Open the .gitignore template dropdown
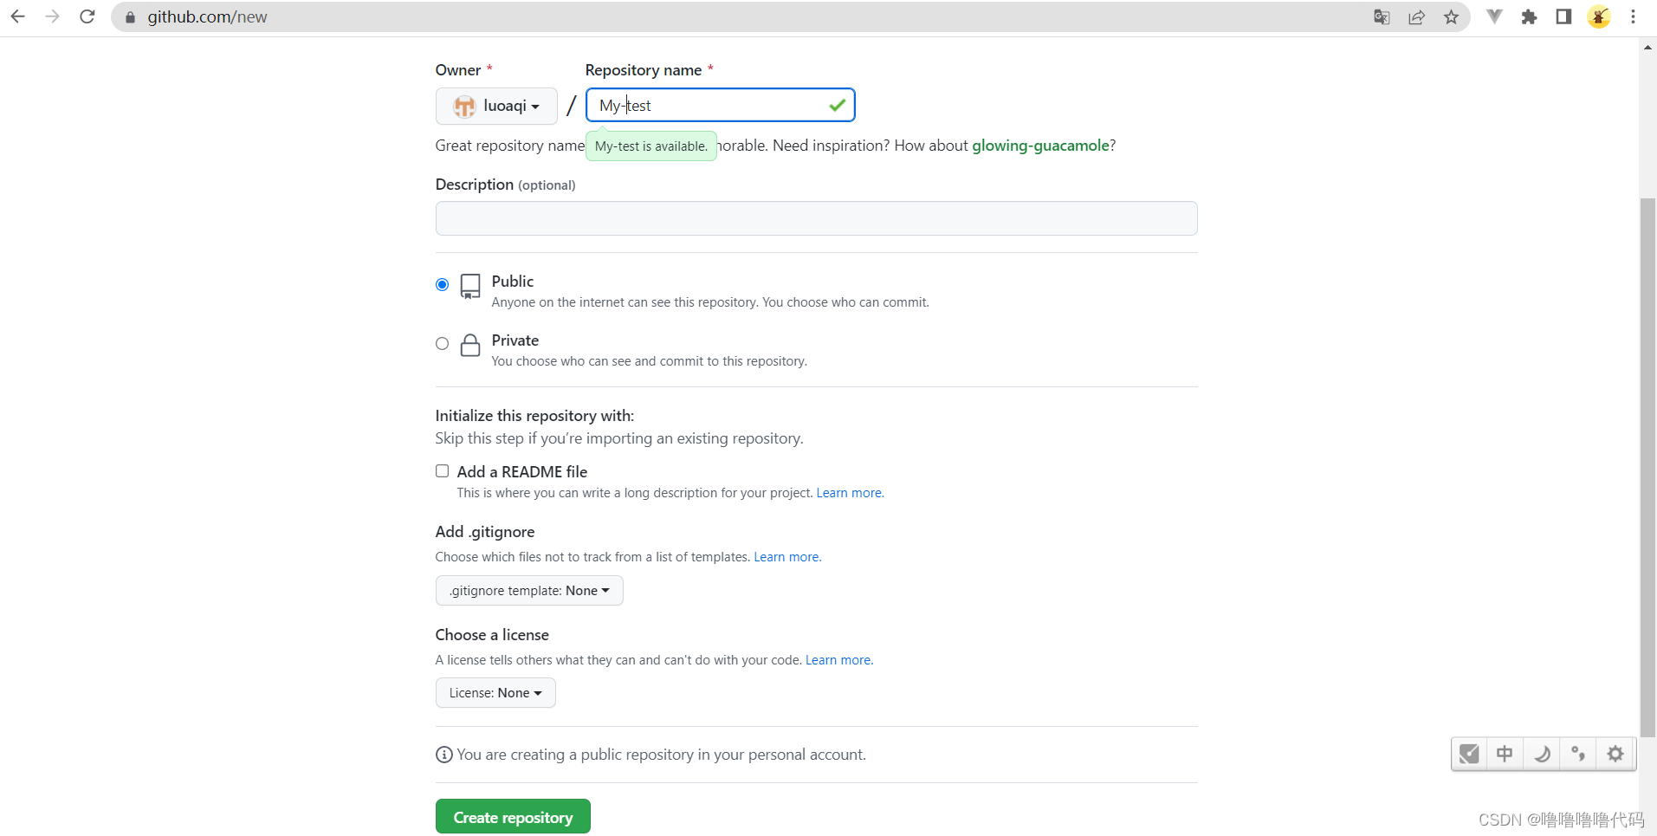 [529, 591]
